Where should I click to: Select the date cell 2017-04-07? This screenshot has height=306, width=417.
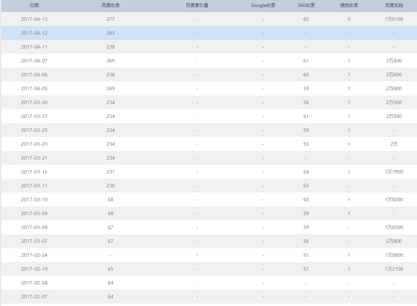click(34, 61)
